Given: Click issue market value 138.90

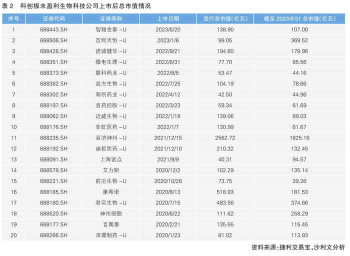Looking at the screenshot, I should 225,29.
